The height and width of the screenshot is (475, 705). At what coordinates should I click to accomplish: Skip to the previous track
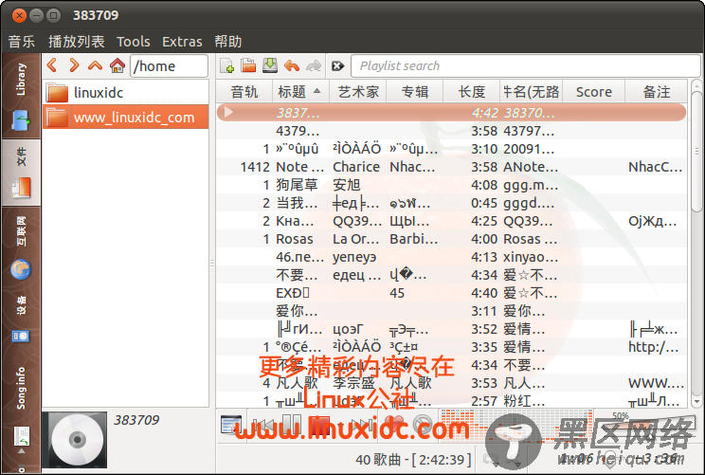click(x=262, y=425)
